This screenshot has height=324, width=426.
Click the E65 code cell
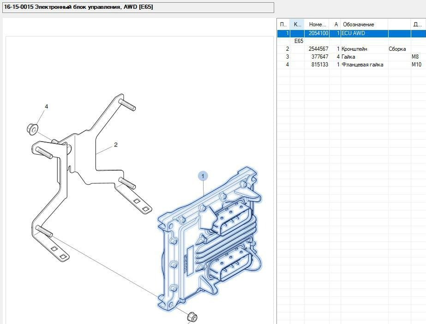point(299,41)
